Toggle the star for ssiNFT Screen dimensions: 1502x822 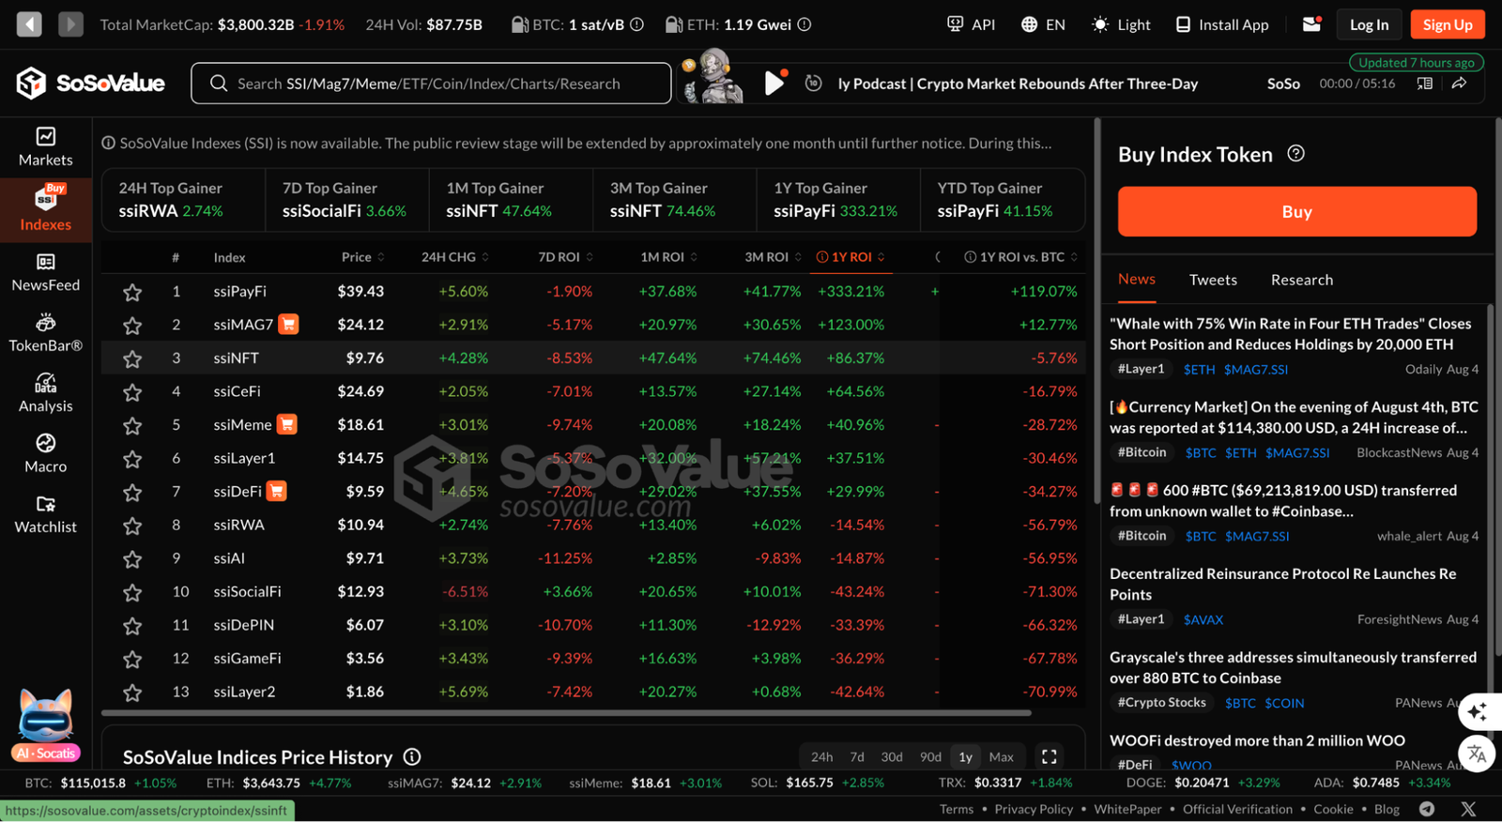(x=132, y=358)
